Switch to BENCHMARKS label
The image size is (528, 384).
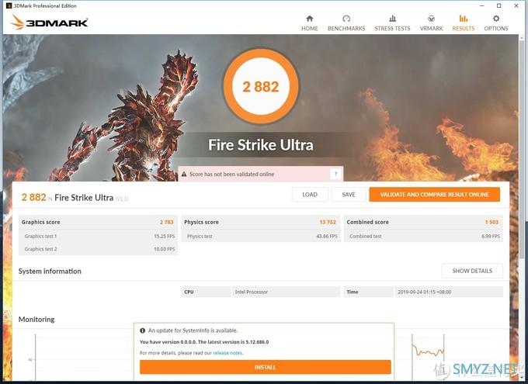(x=346, y=29)
